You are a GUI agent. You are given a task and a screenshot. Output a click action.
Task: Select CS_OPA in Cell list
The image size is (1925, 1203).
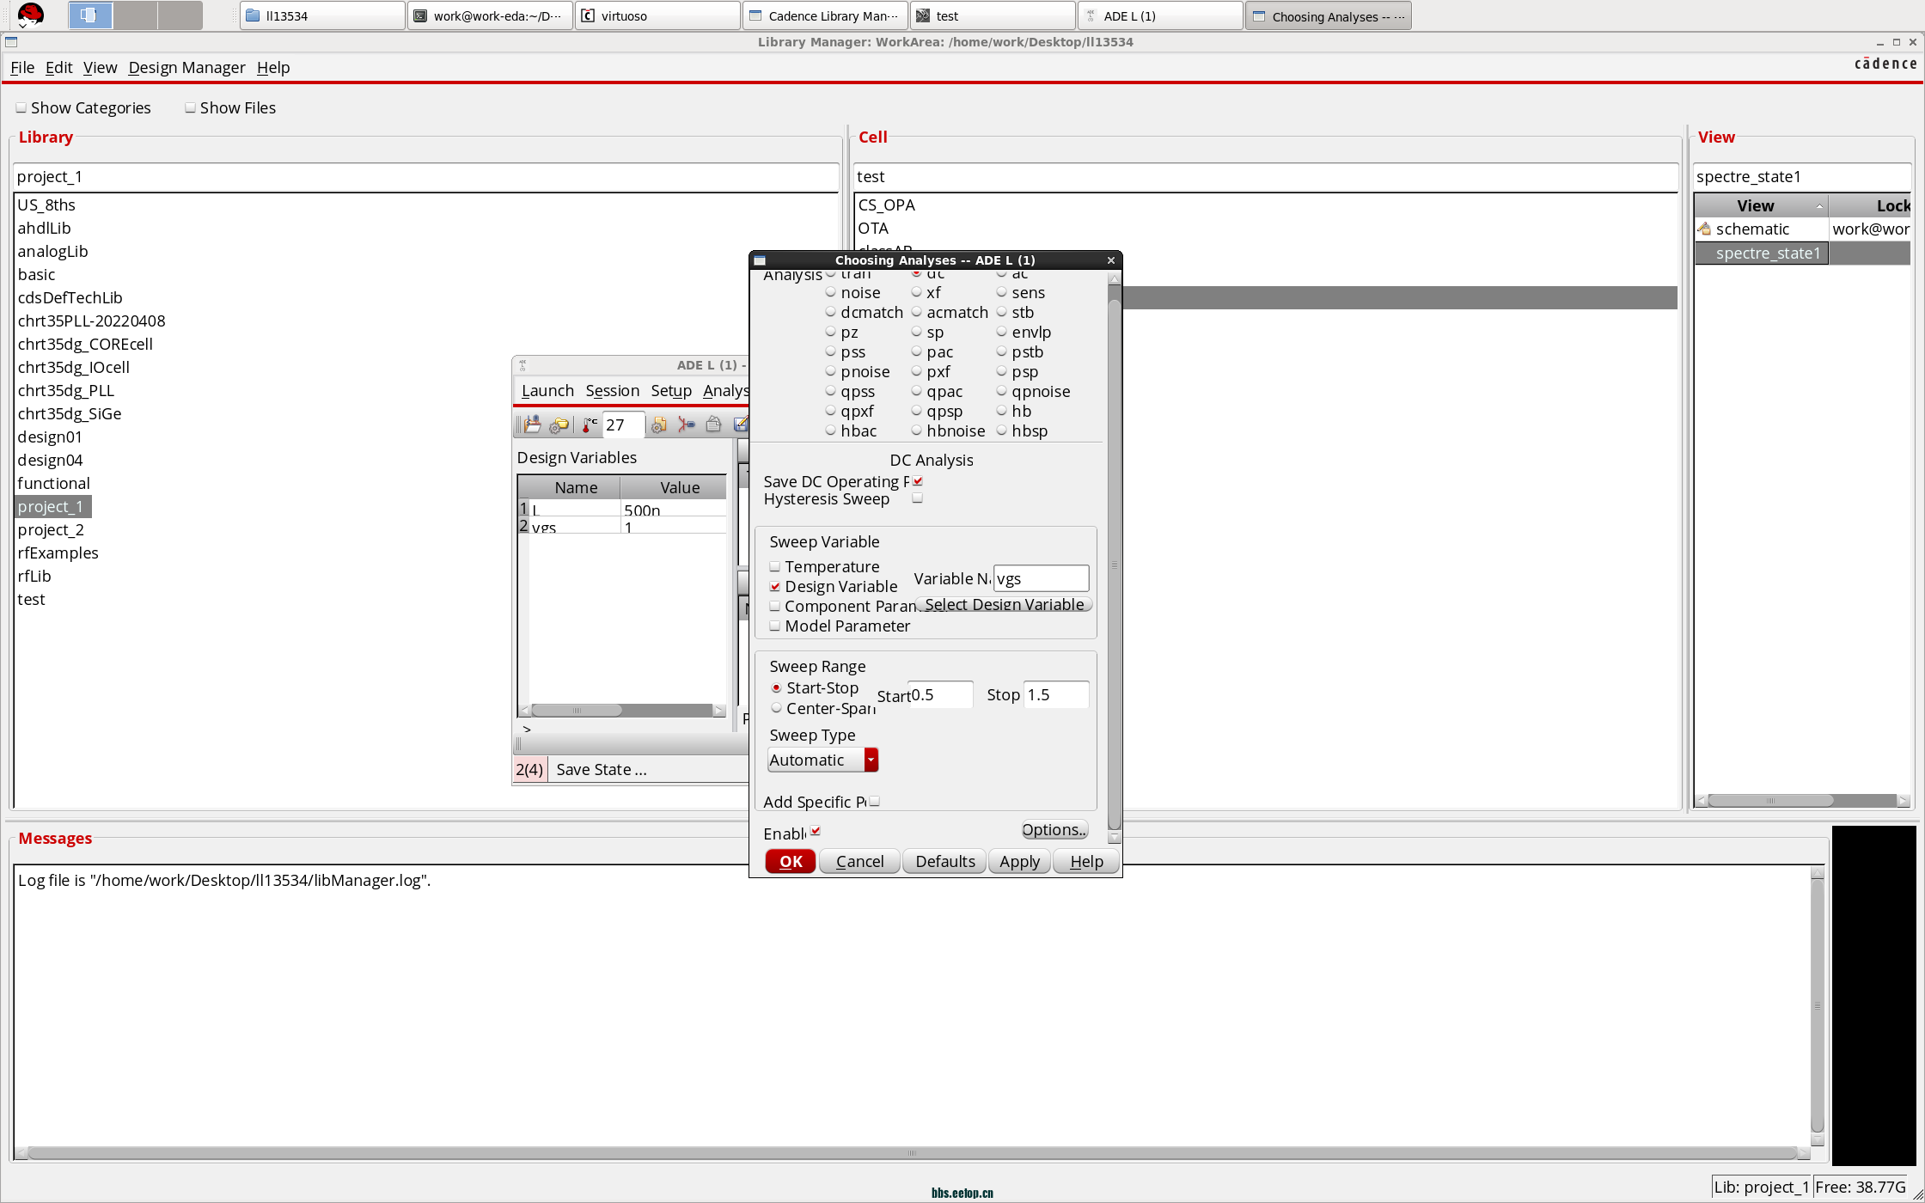(x=887, y=205)
